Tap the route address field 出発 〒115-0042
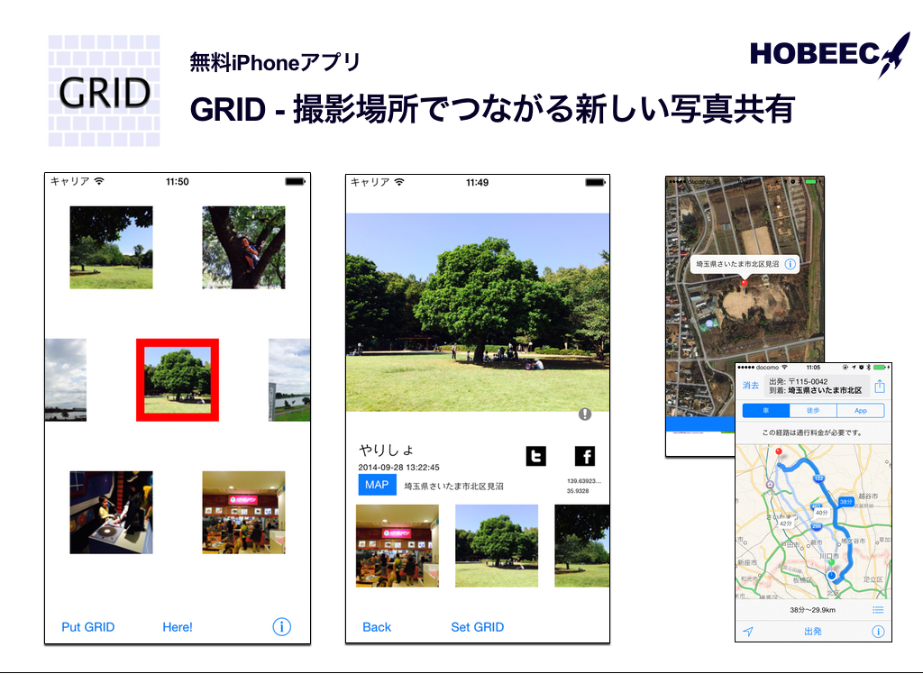923x692 pixels. point(816,386)
